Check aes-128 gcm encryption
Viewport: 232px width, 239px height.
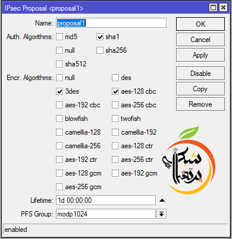59,173
